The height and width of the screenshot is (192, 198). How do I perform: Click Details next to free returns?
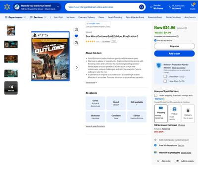pos(181,145)
